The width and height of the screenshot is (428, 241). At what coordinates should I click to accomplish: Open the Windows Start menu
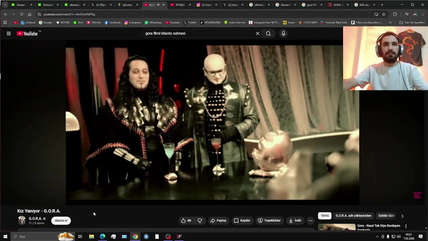[5, 237]
